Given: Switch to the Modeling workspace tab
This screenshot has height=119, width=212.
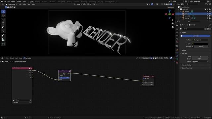Looking at the screenshot, I should (37, 2).
